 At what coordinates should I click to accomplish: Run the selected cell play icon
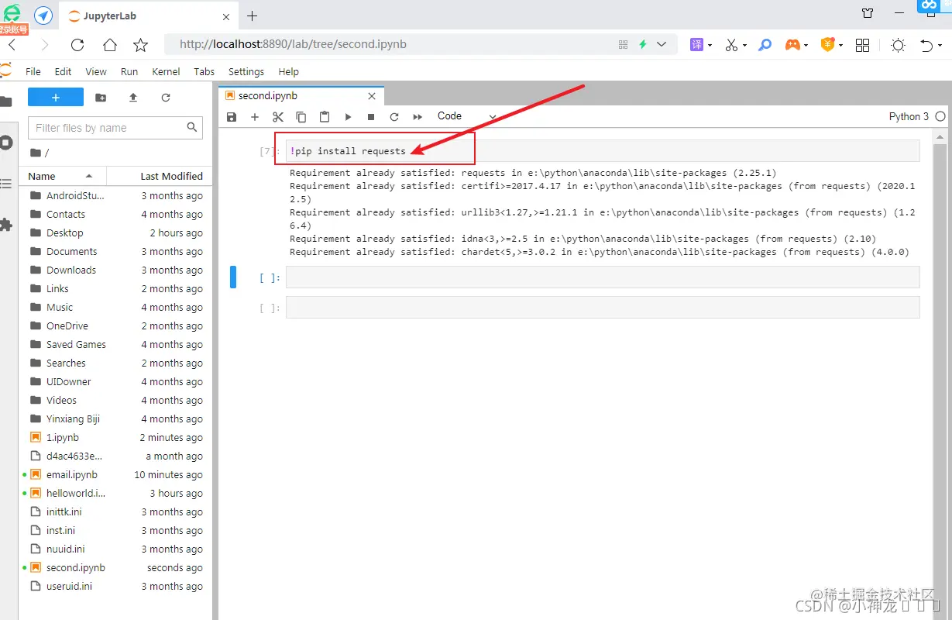[348, 117]
